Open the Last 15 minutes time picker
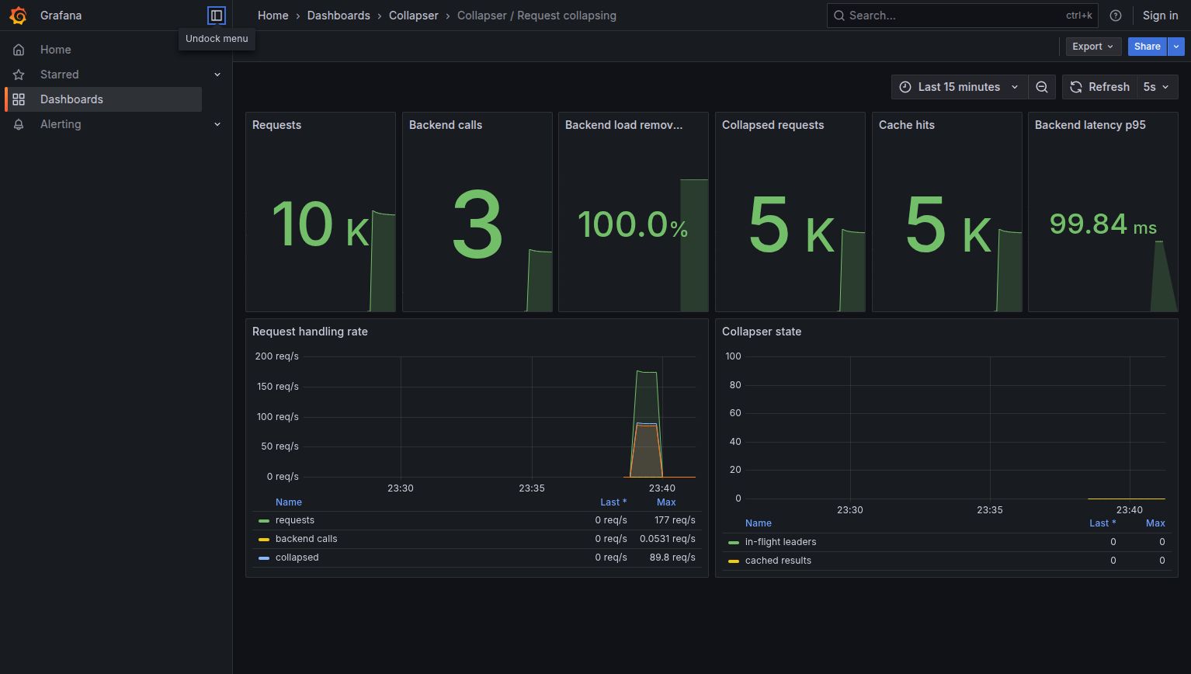The image size is (1191, 674). click(960, 87)
